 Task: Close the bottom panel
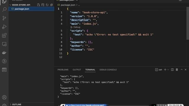point(186,70)
